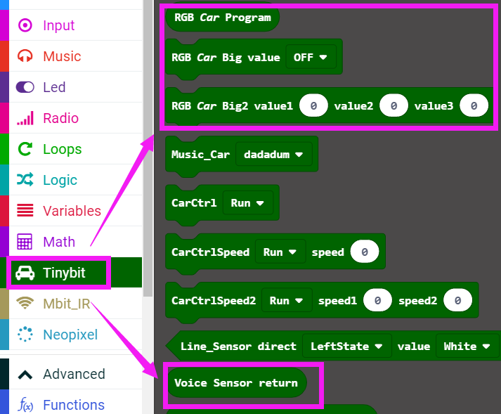Image resolution: width=501 pixels, height=414 pixels.
Task: Click the Led toggle icon
Action: 25,87
